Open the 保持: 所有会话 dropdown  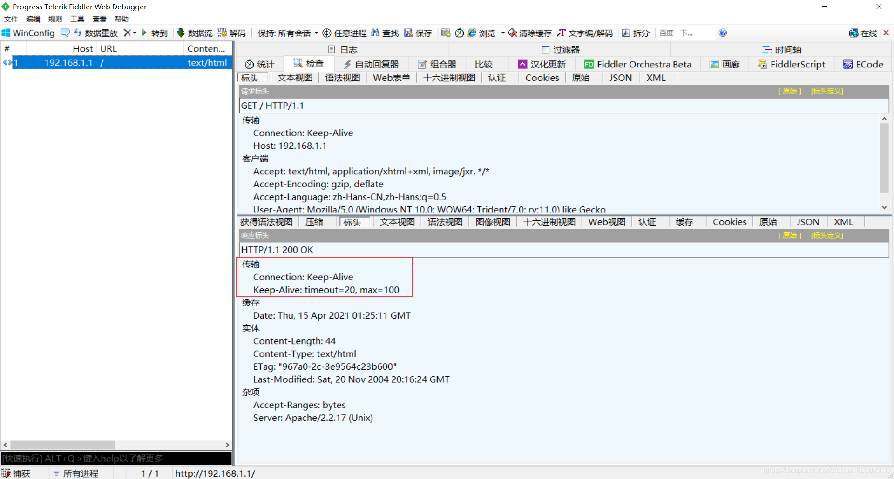point(288,33)
